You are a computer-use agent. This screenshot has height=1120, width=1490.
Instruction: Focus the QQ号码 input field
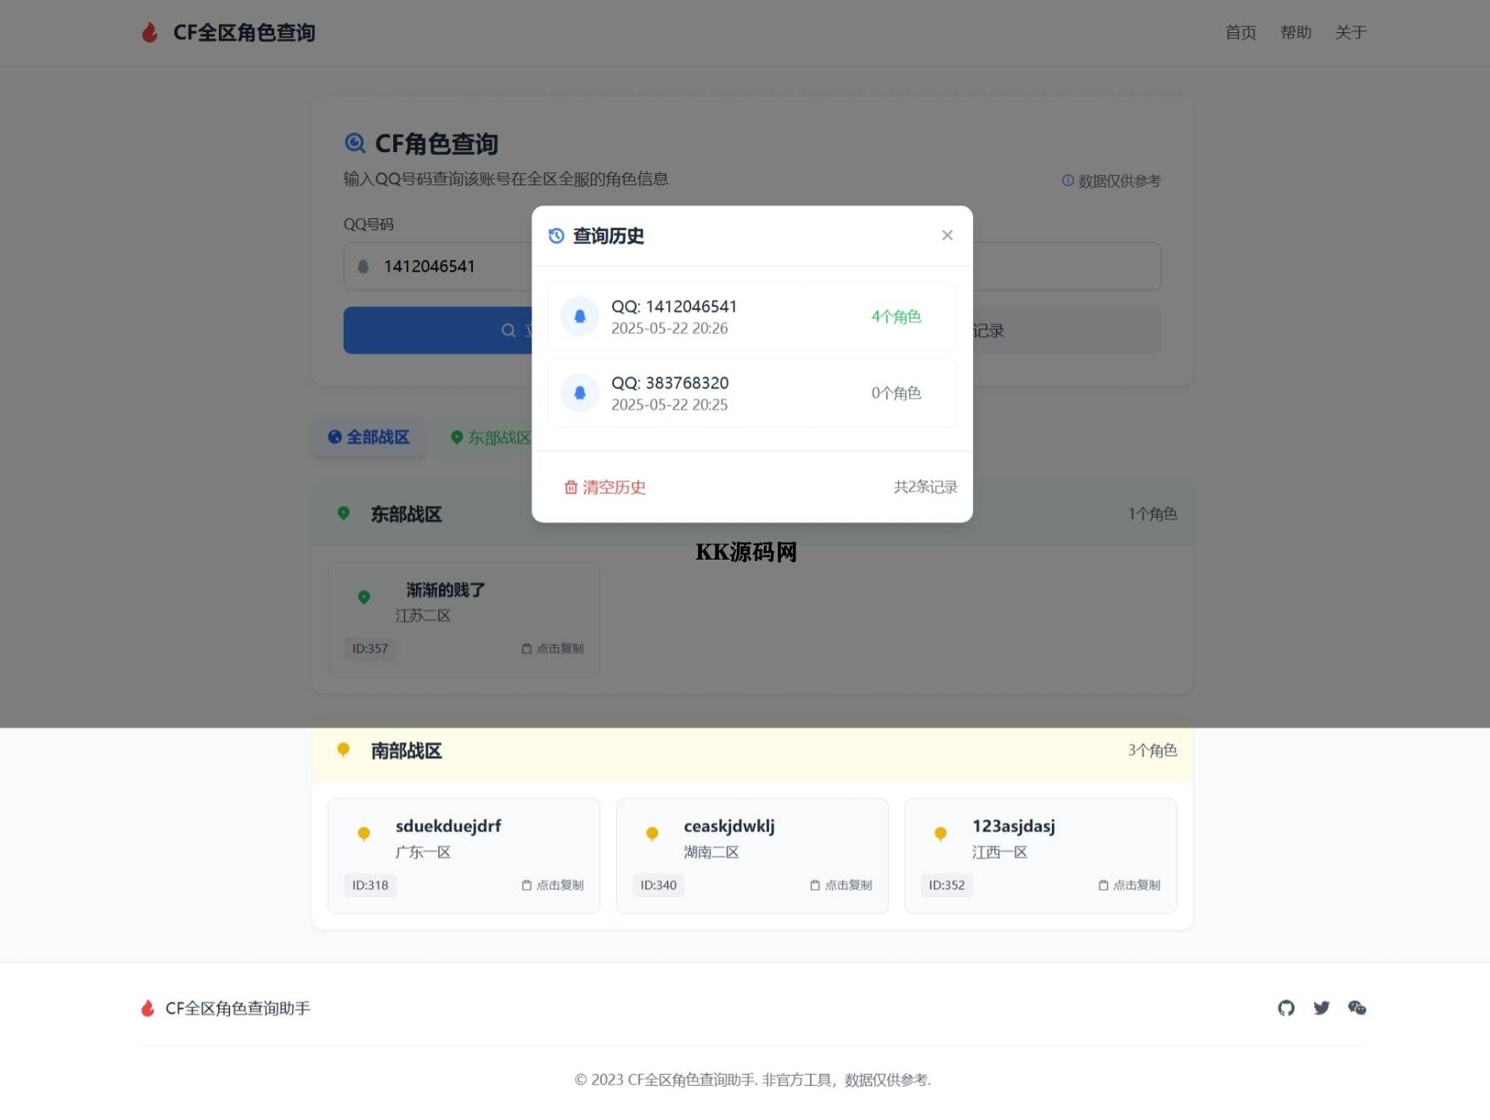pos(752,267)
